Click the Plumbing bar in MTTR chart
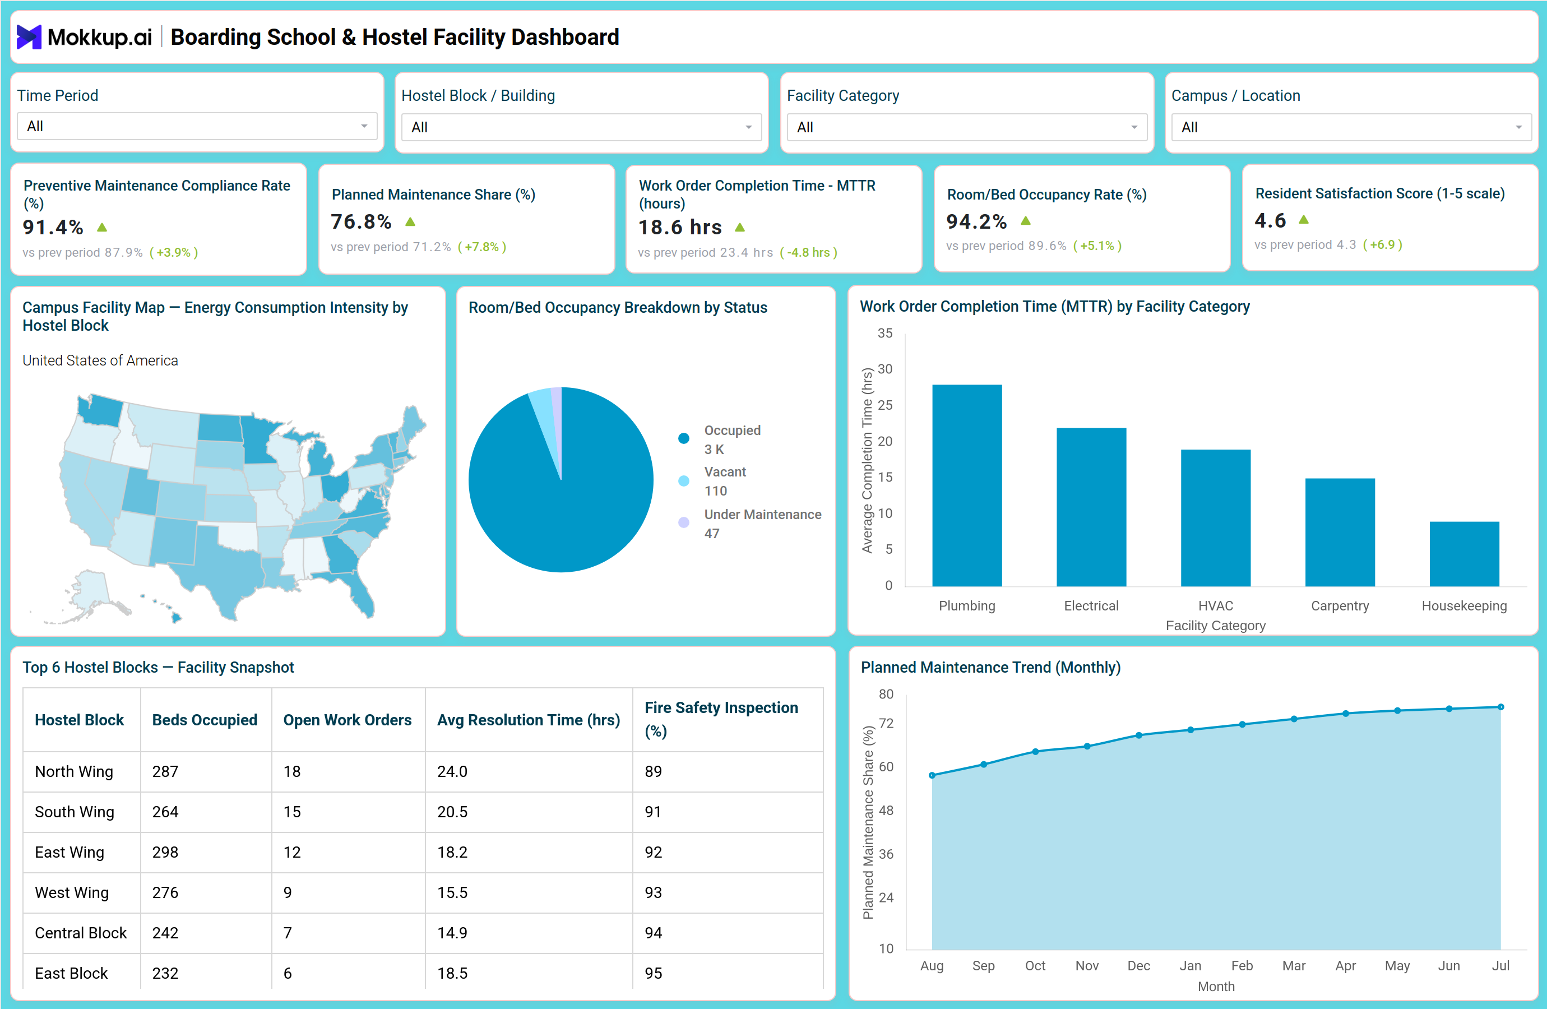Image resolution: width=1547 pixels, height=1009 pixels. coord(966,485)
